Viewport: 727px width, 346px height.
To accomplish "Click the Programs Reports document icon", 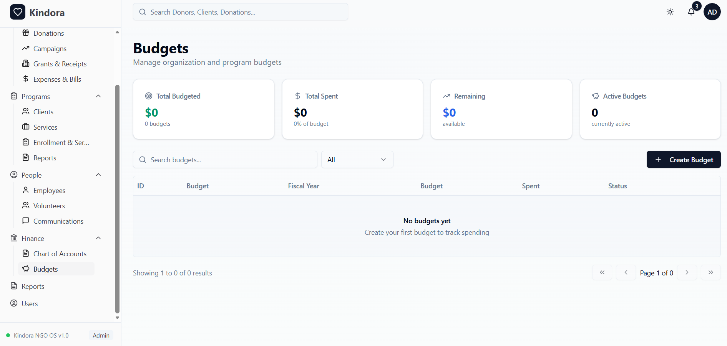I will click(x=26, y=157).
